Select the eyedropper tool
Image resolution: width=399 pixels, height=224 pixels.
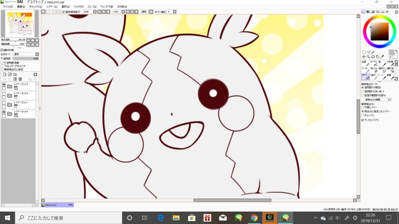coord(382,57)
